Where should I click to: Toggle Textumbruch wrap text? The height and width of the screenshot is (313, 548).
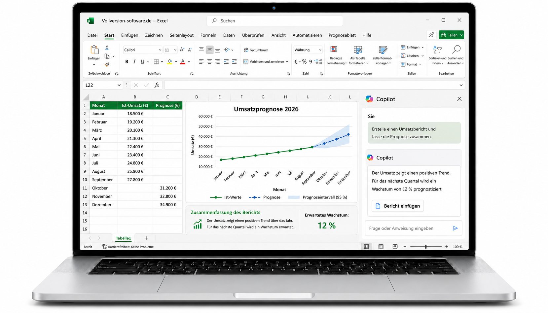click(256, 50)
